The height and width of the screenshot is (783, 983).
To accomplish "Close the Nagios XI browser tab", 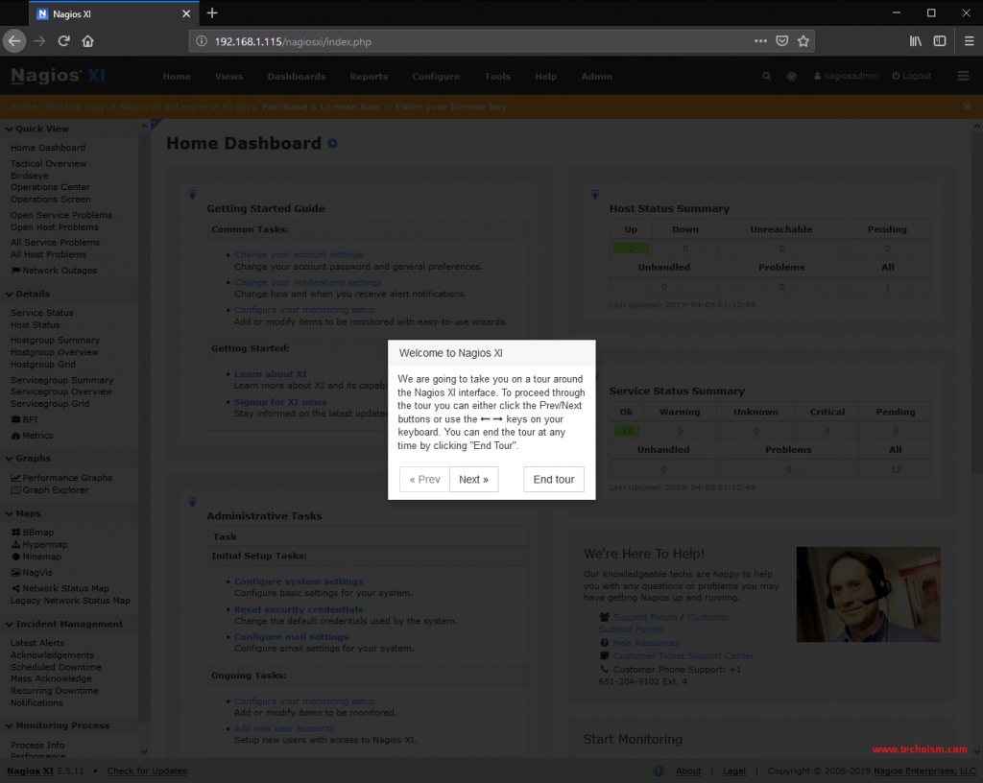I will [186, 13].
